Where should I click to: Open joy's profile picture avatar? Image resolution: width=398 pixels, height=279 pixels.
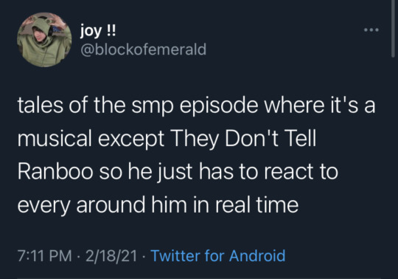[44, 40]
